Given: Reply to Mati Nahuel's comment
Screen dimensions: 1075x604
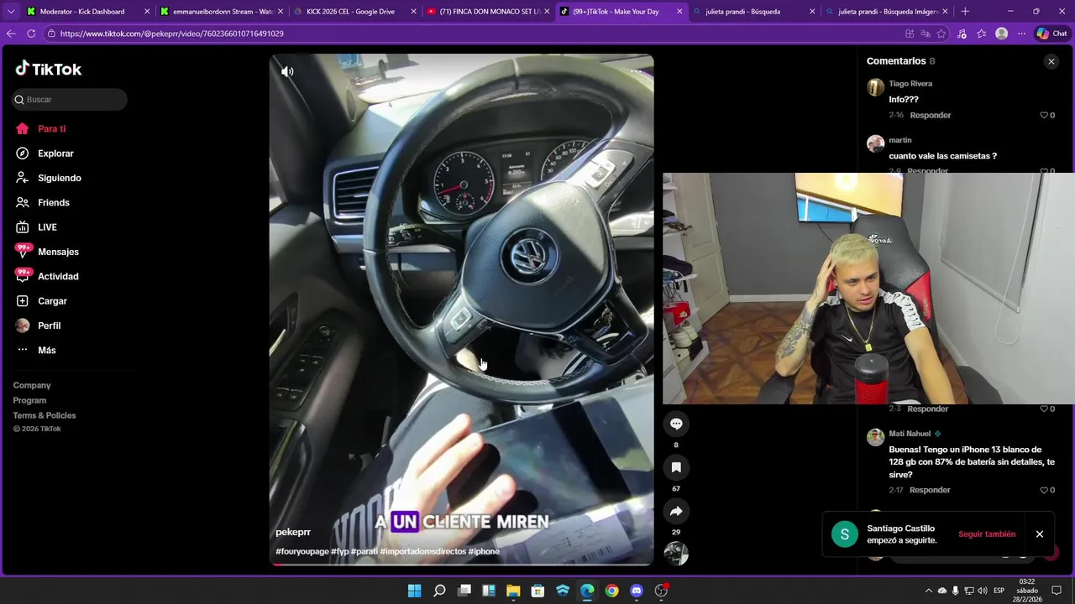Looking at the screenshot, I should [930, 490].
